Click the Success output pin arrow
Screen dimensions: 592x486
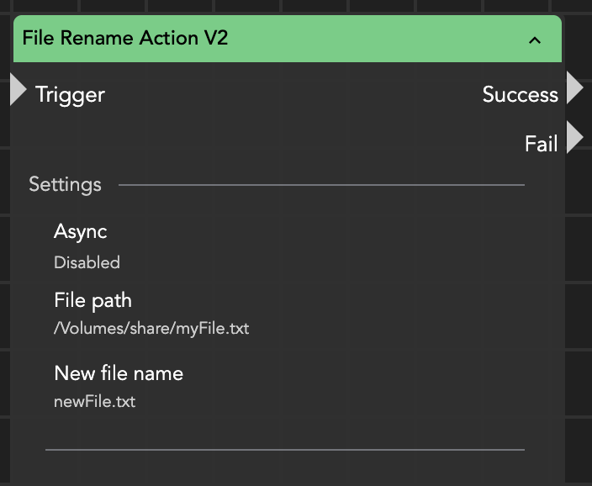coord(574,88)
